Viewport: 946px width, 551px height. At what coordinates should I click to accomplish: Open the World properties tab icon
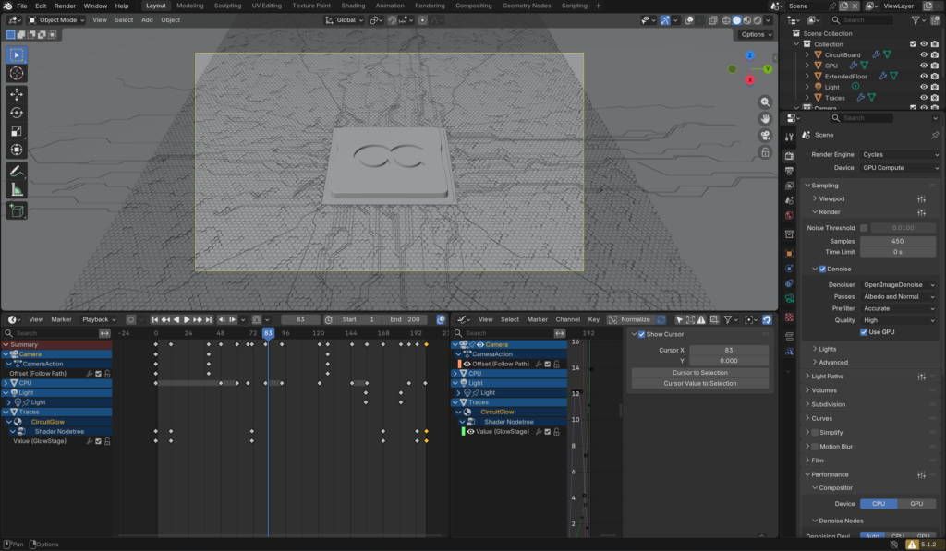point(789,215)
